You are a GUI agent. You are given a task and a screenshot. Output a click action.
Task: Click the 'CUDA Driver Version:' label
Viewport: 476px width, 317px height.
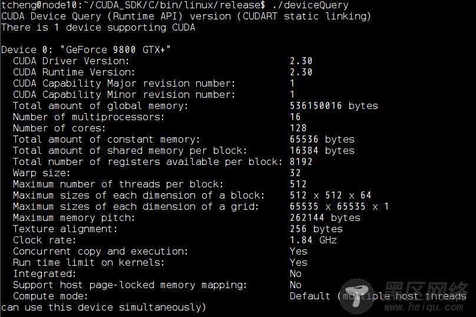pos(71,61)
